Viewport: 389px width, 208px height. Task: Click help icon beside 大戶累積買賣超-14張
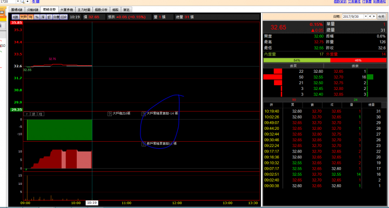coord(143,114)
